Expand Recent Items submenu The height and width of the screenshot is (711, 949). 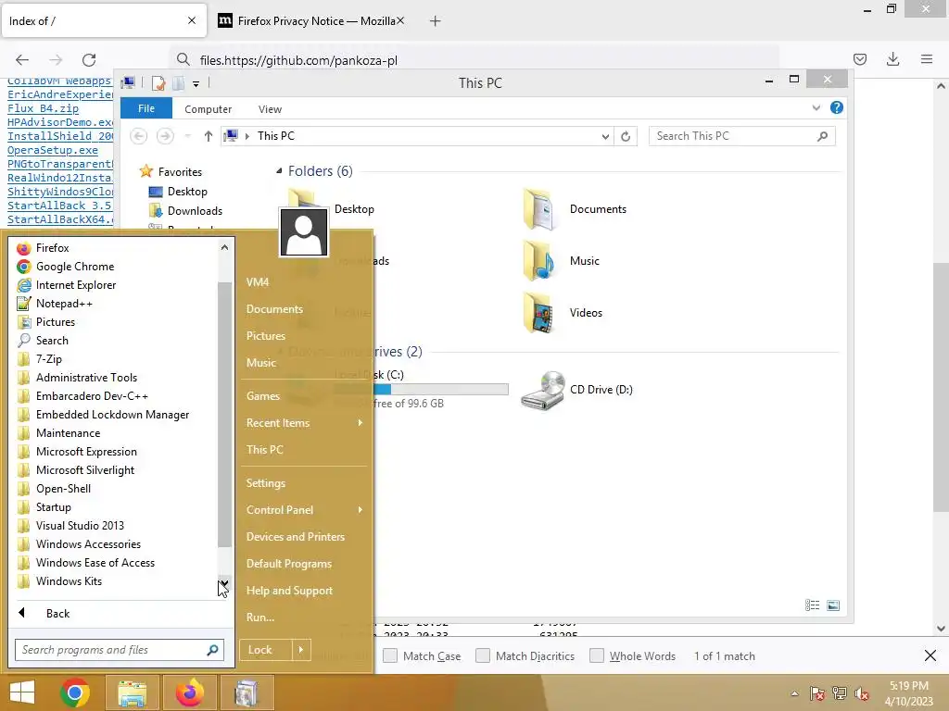point(361,422)
